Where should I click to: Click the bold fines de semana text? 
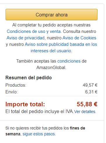(x=77, y=128)
